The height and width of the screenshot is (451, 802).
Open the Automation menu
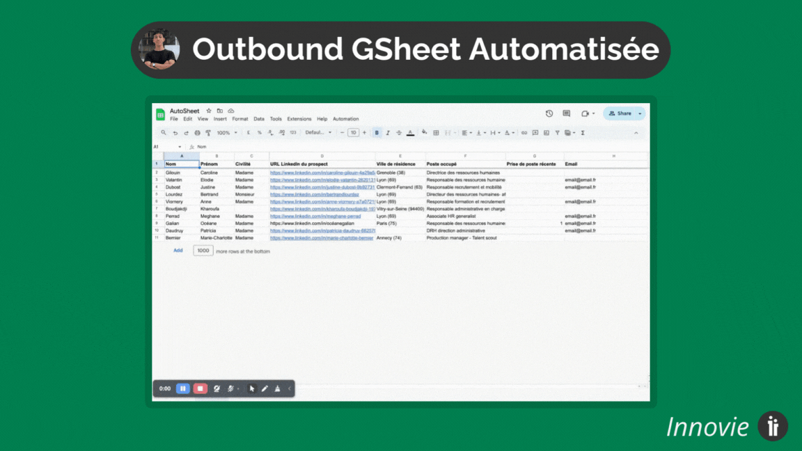[x=346, y=118]
